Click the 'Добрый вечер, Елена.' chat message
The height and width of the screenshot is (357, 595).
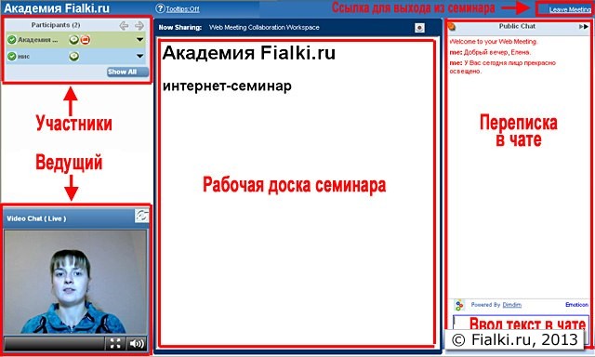tap(490, 52)
